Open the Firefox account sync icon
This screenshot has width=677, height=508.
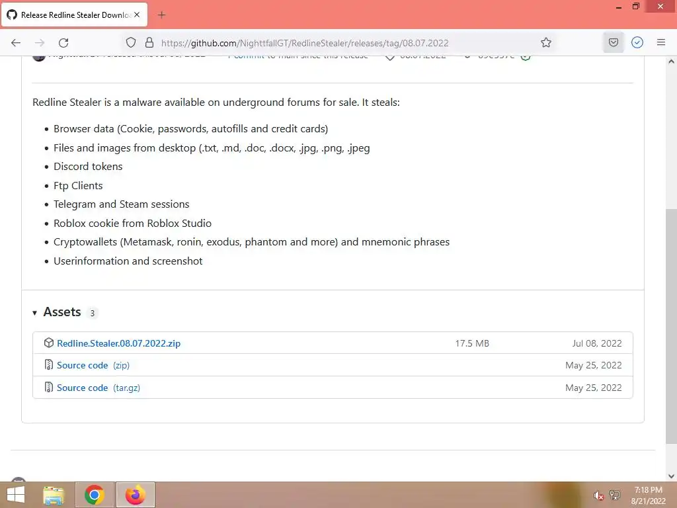[x=637, y=42]
